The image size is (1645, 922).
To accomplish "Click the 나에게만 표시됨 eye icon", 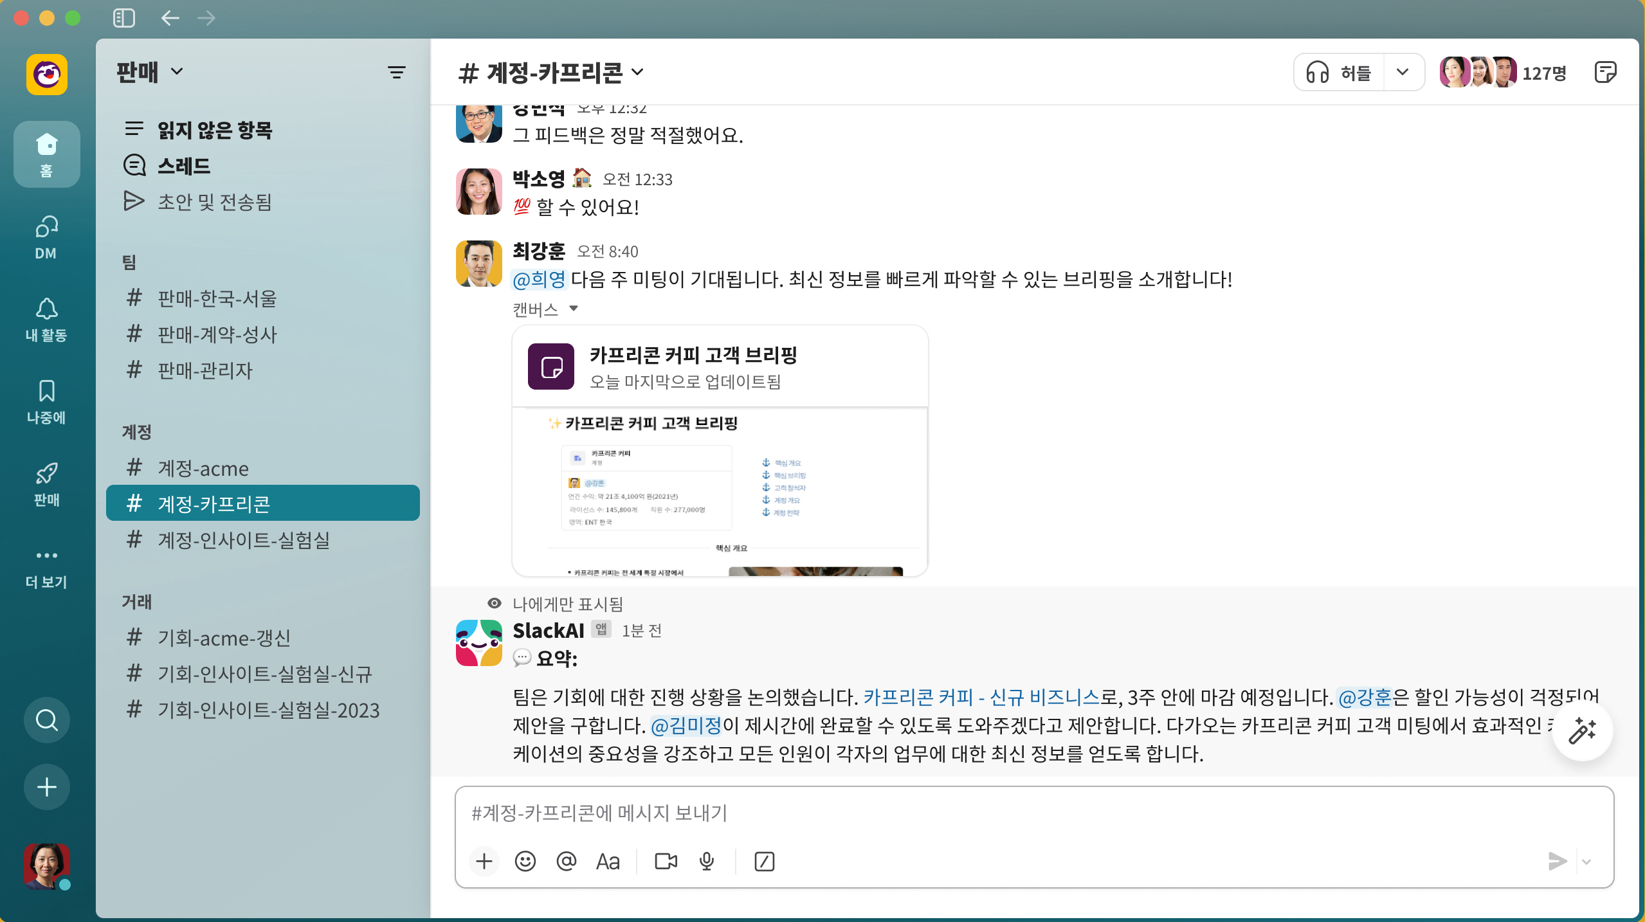I will (x=495, y=603).
